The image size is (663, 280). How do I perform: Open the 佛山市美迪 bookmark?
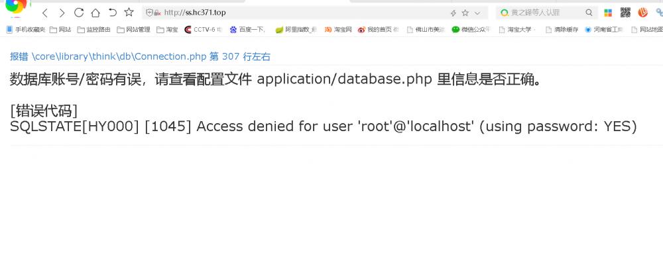426,30
